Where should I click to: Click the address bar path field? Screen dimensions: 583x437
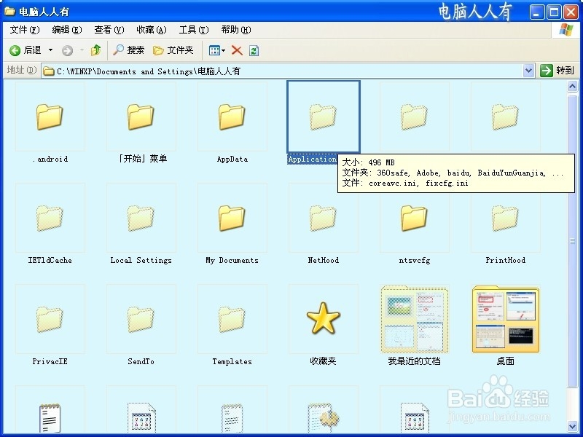click(x=283, y=71)
